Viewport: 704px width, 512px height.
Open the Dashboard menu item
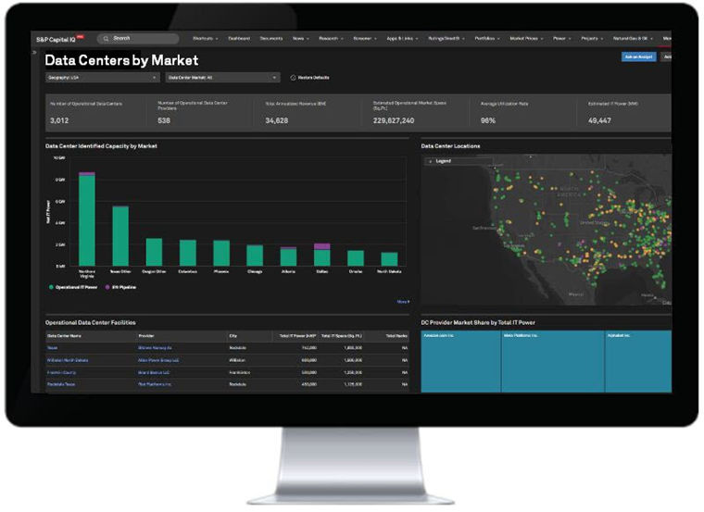[x=239, y=39]
